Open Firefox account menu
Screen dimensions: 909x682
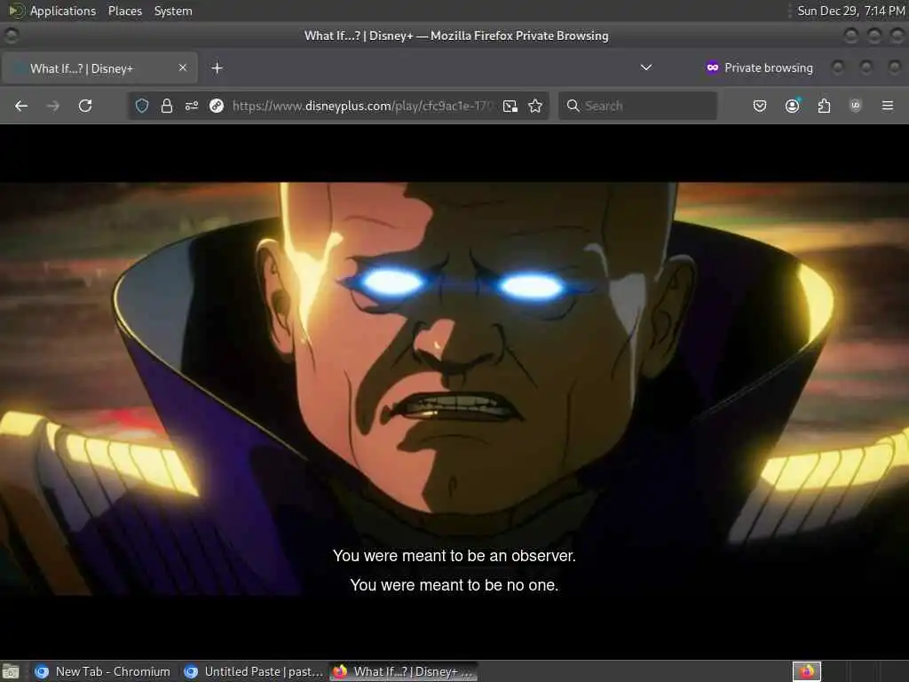coord(792,106)
